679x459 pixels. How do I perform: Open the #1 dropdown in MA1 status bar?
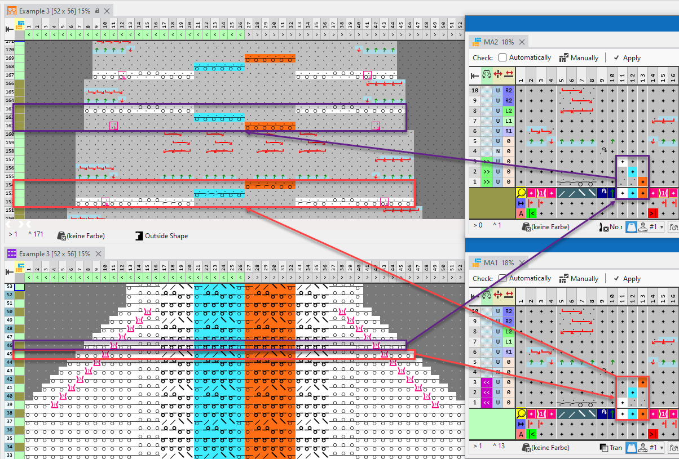[656, 447]
